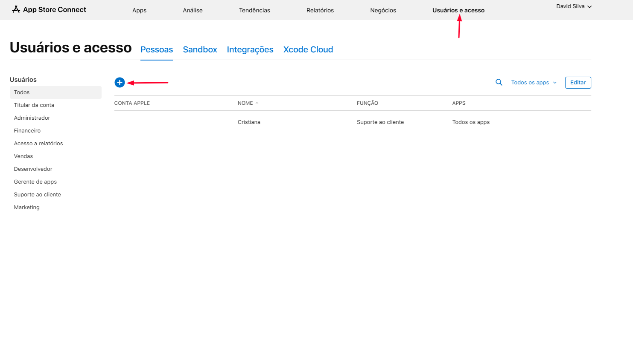Open Apps in the top navigation
This screenshot has height=360, width=633.
(x=139, y=10)
